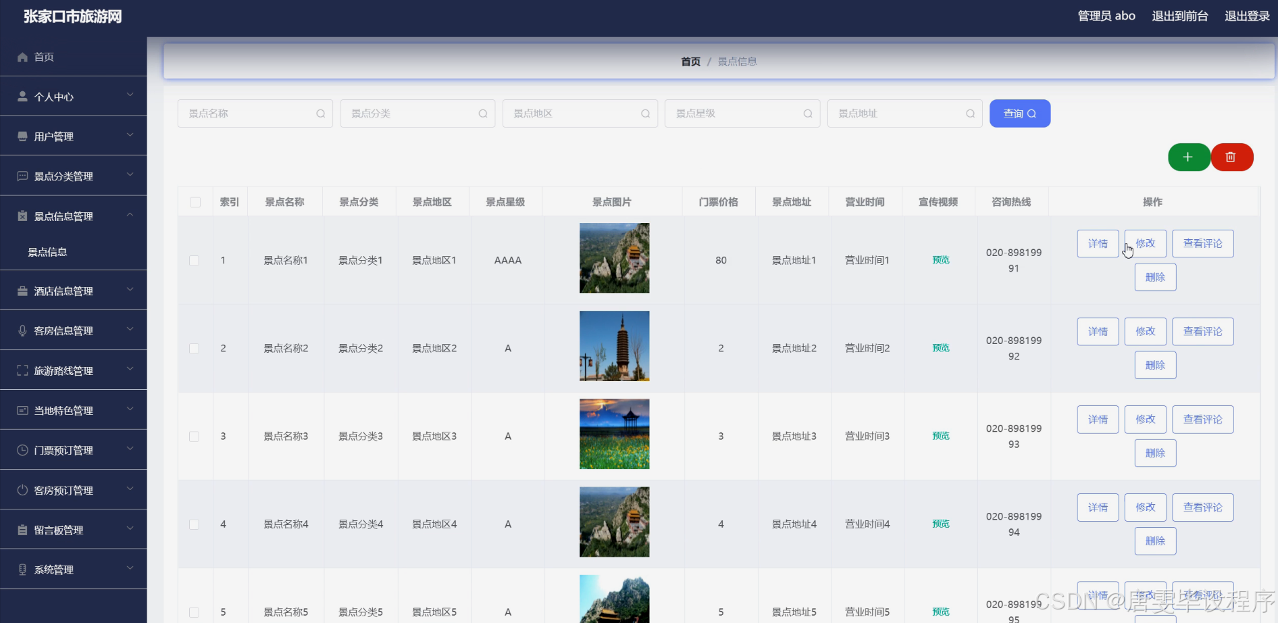This screenshot has height=623, width=1278.
Task: Open the 客房预订管理 menu item
Action: [74, 490]
